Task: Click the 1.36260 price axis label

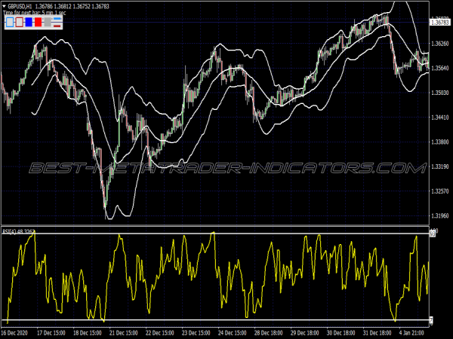Action: (x=440, y=44)
